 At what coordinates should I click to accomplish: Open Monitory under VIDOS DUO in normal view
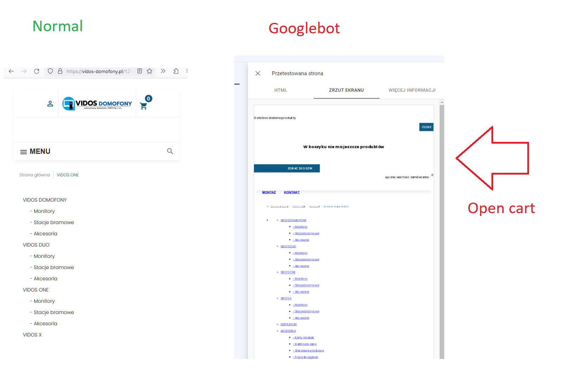(x=44, y=256)
